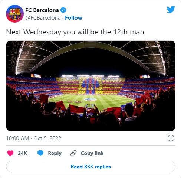Viewport: 181px width, 178px height.
Task: Click the blue reply speech bubble icon
Action: [x=40, y=153]
